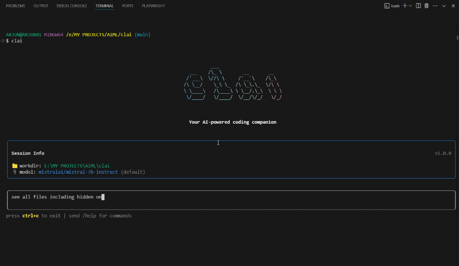
Task: Select the Debug Console tab
Action: (72, 6)
